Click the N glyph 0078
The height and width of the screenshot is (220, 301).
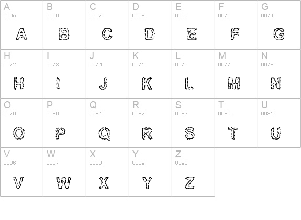(x=275, y=84)
